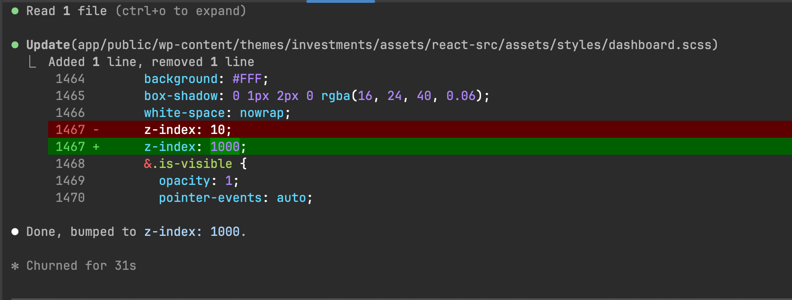Click the blue tab indicator at top
792x300 pixels.
tap(340, 1)
